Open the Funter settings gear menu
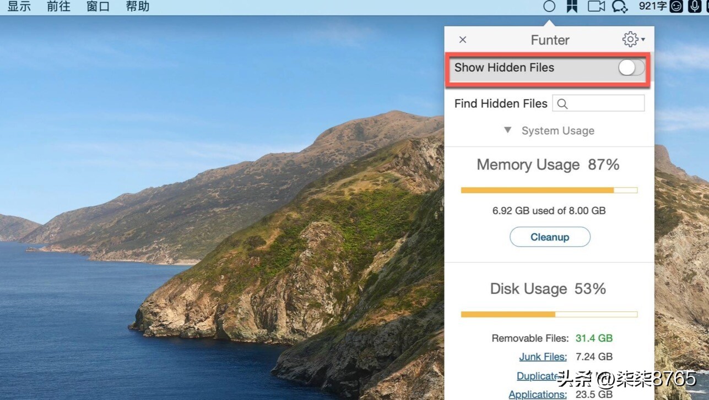709x400 pixels. click(x=630, y=39)
